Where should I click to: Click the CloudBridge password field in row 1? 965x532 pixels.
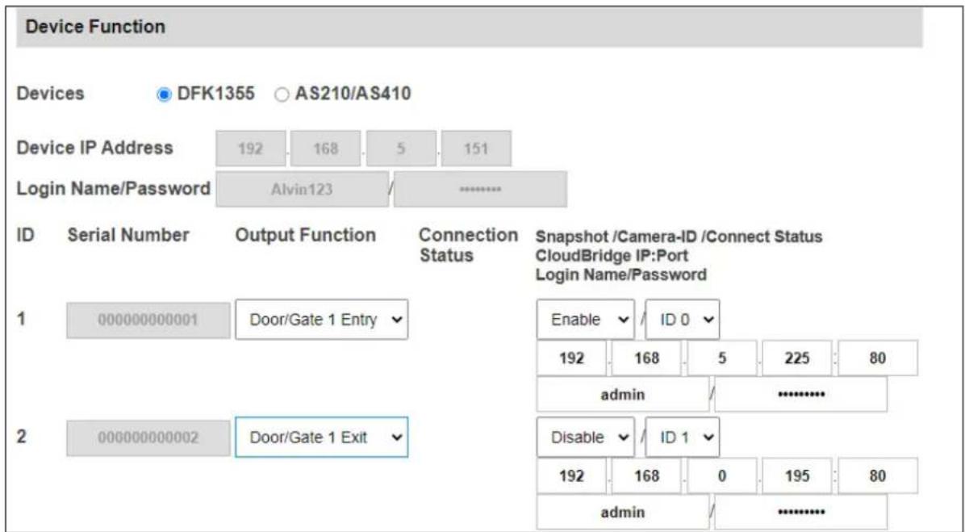click(800, 394)
